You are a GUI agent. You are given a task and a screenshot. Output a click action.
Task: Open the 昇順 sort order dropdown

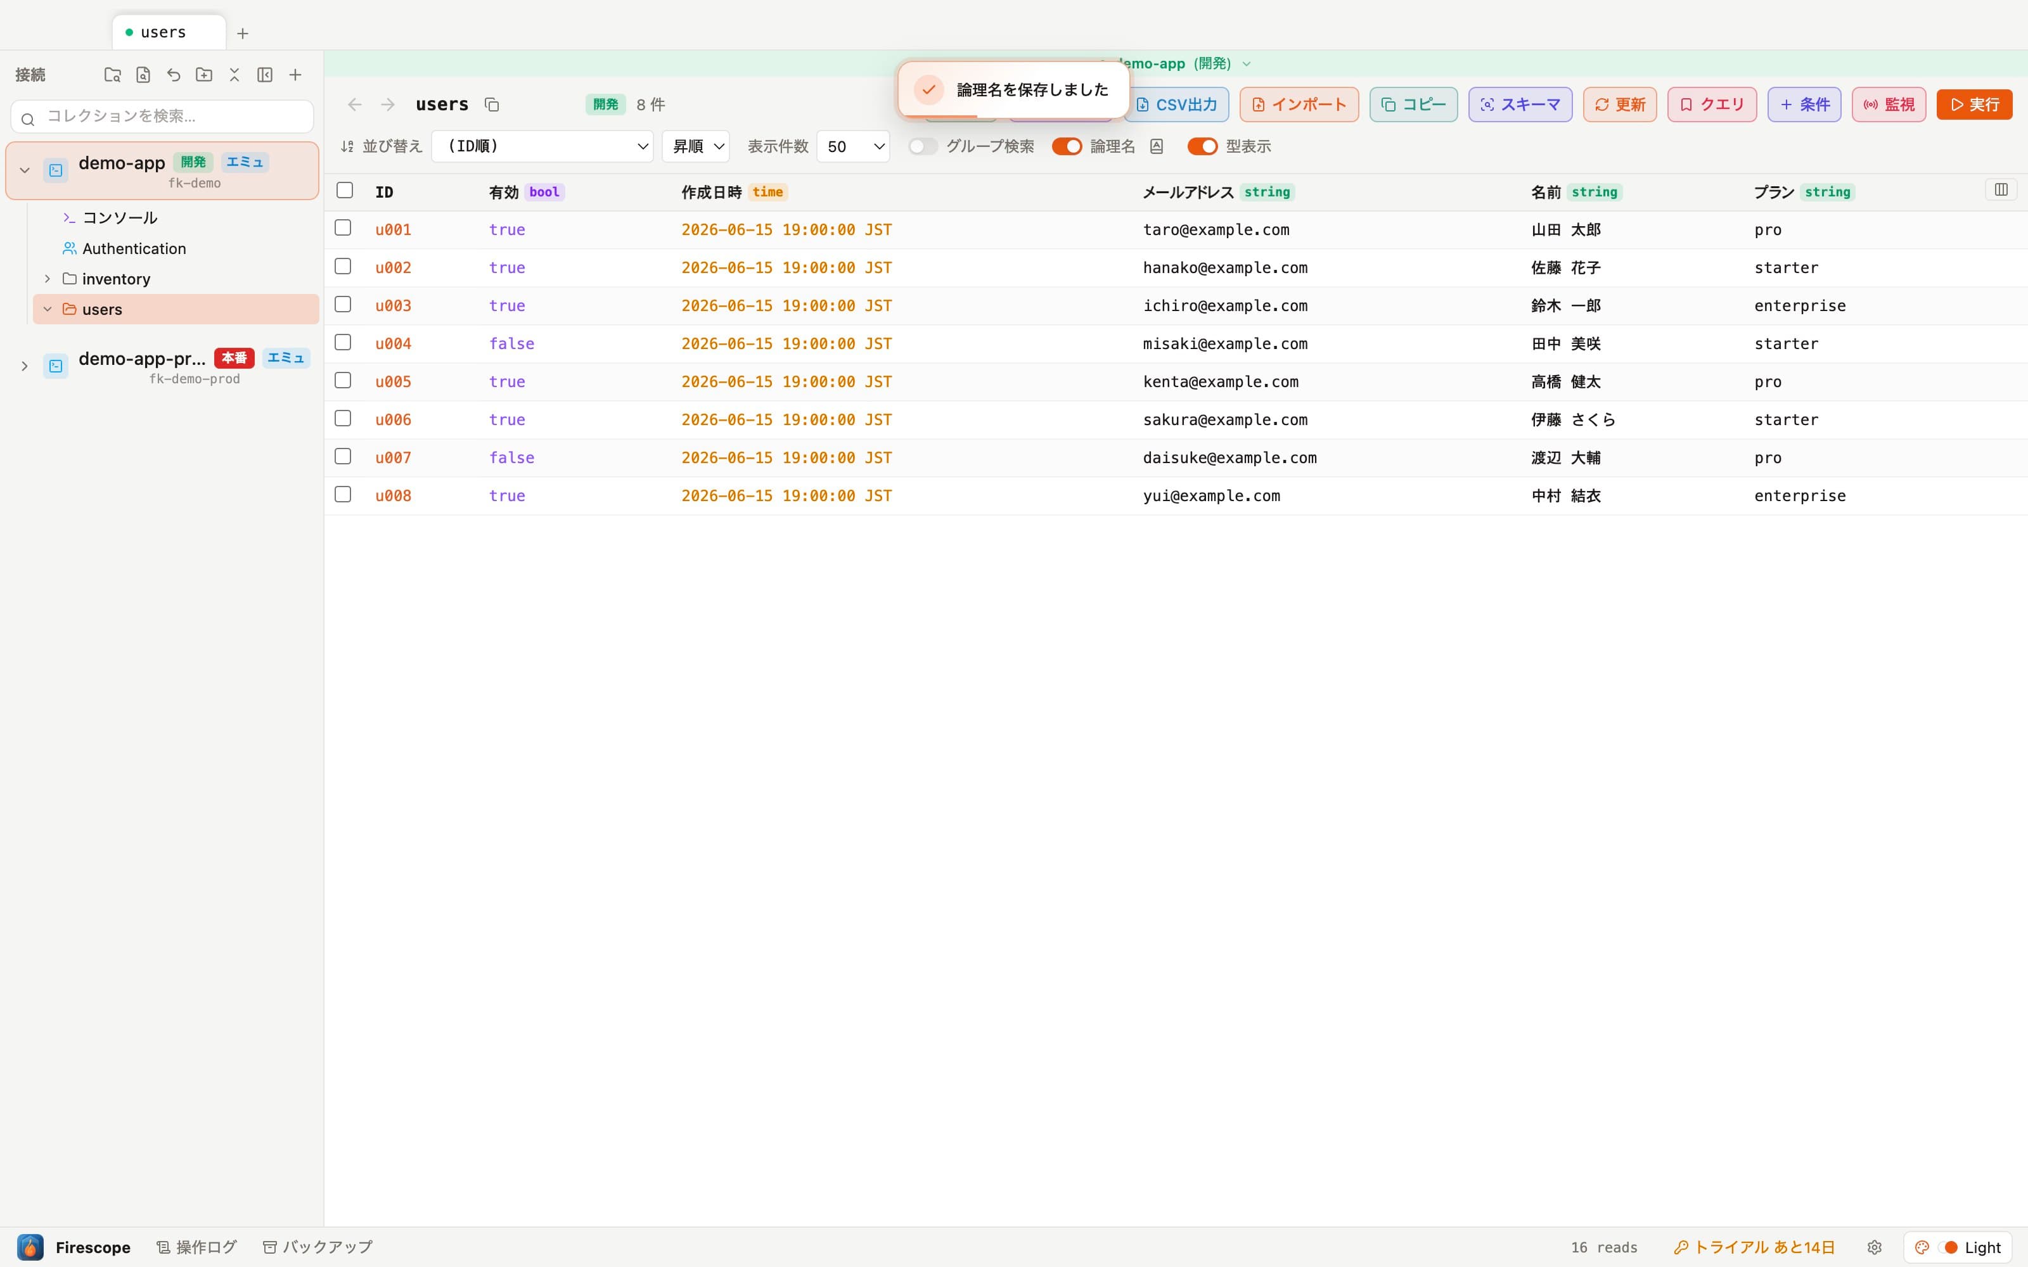pyautogui.click(x=696, y=146)
